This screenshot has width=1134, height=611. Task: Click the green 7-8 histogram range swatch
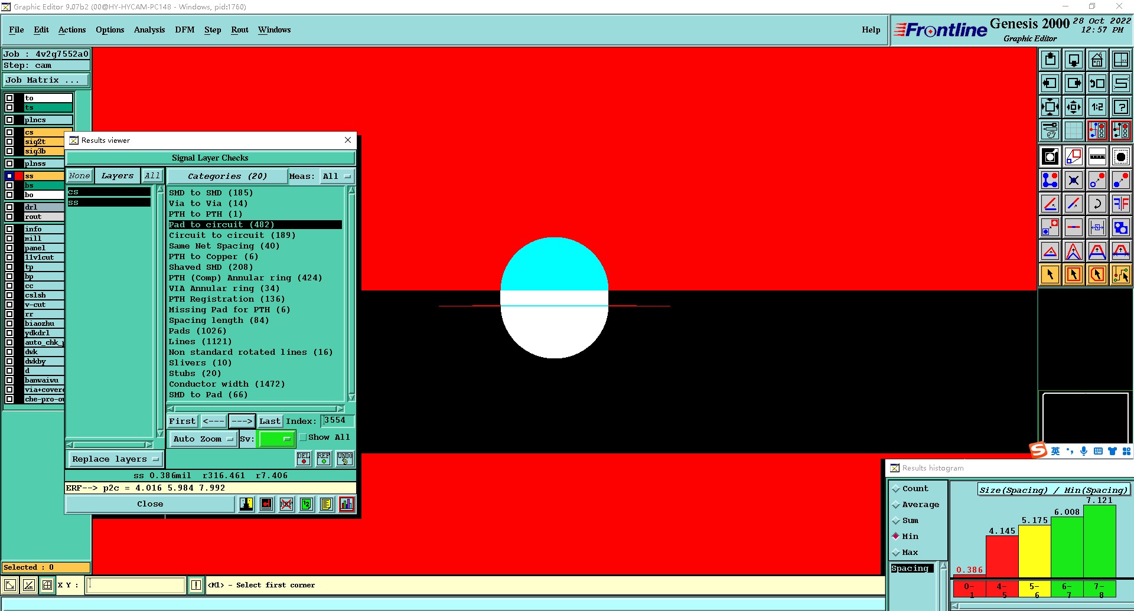1100,590
